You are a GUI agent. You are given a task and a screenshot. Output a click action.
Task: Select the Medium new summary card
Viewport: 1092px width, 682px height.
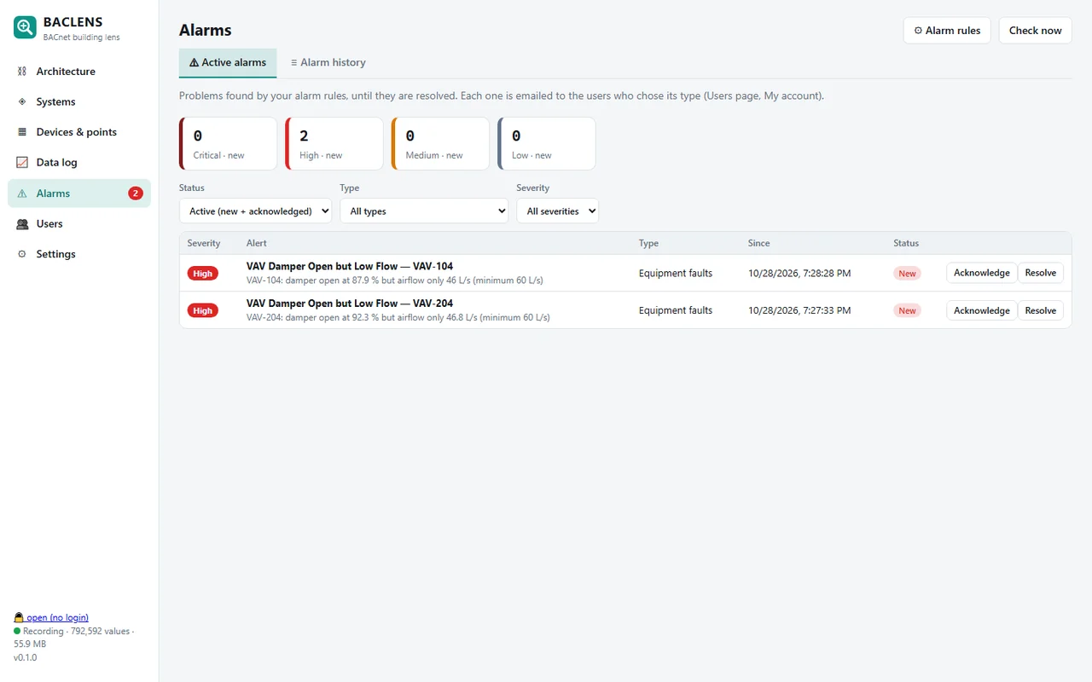[440, 143]
